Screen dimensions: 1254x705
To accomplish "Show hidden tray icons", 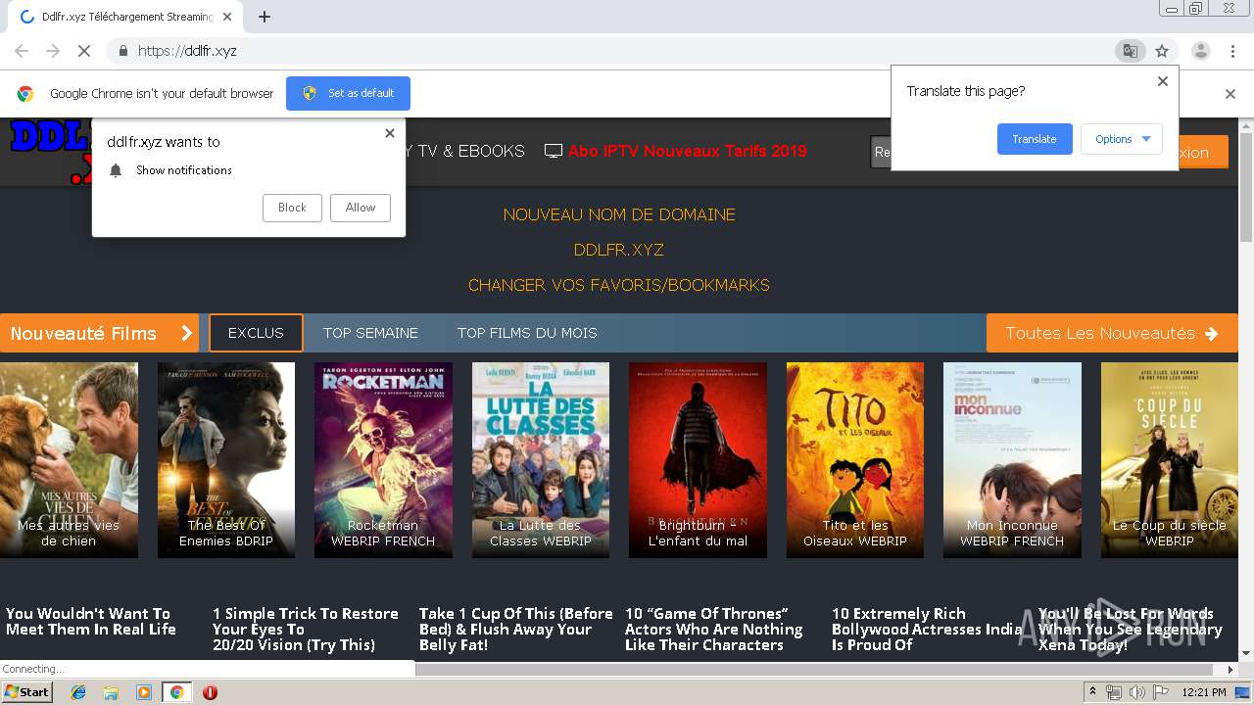I will (1092, 692).
